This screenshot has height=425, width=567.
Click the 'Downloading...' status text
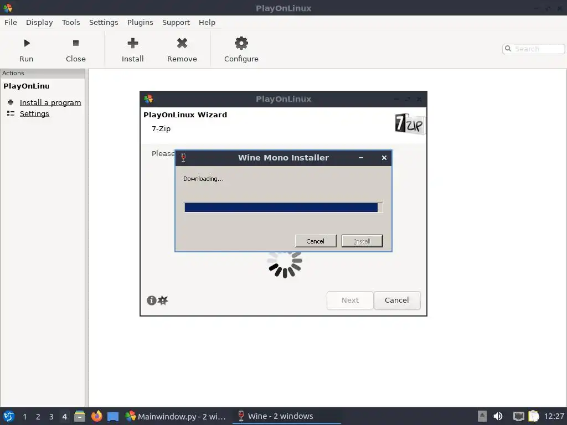(203, 179)
